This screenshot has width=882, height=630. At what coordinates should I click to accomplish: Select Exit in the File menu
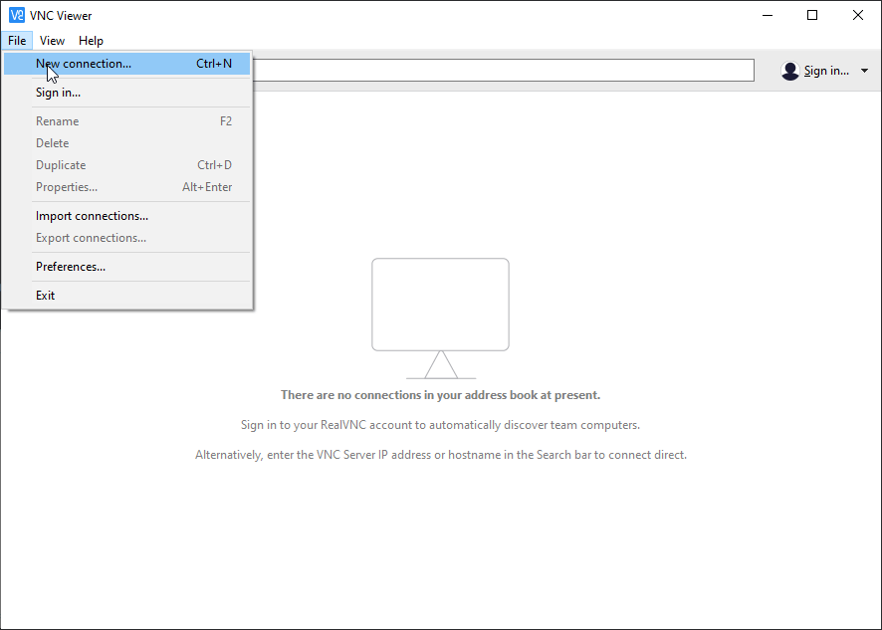click(x=127, y=296)
